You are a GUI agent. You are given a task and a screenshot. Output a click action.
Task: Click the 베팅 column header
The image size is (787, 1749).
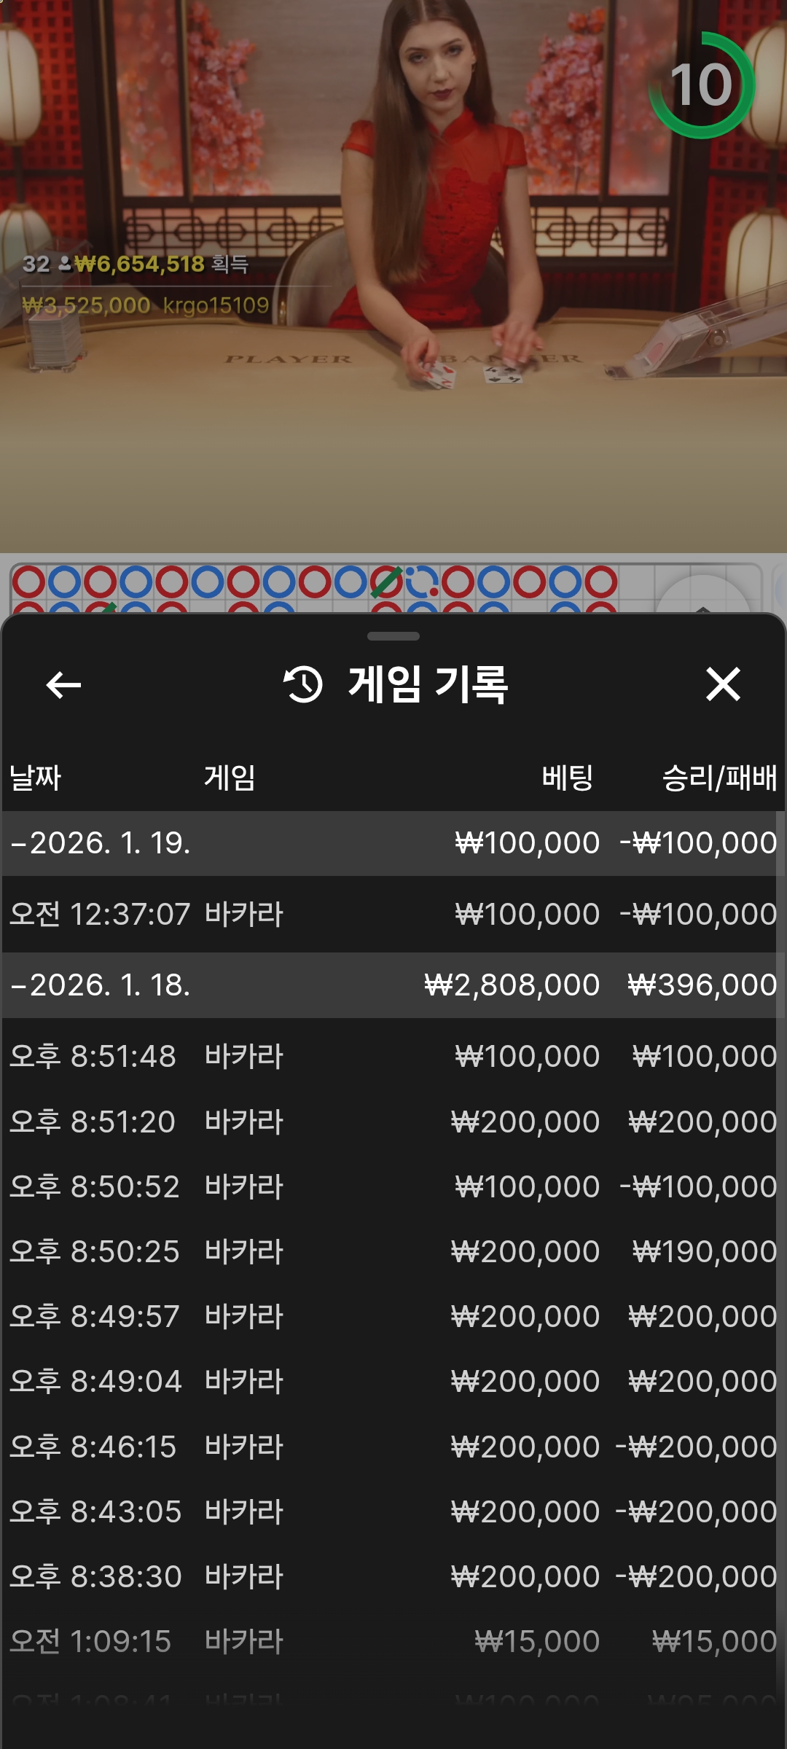(x=567, y=778)
